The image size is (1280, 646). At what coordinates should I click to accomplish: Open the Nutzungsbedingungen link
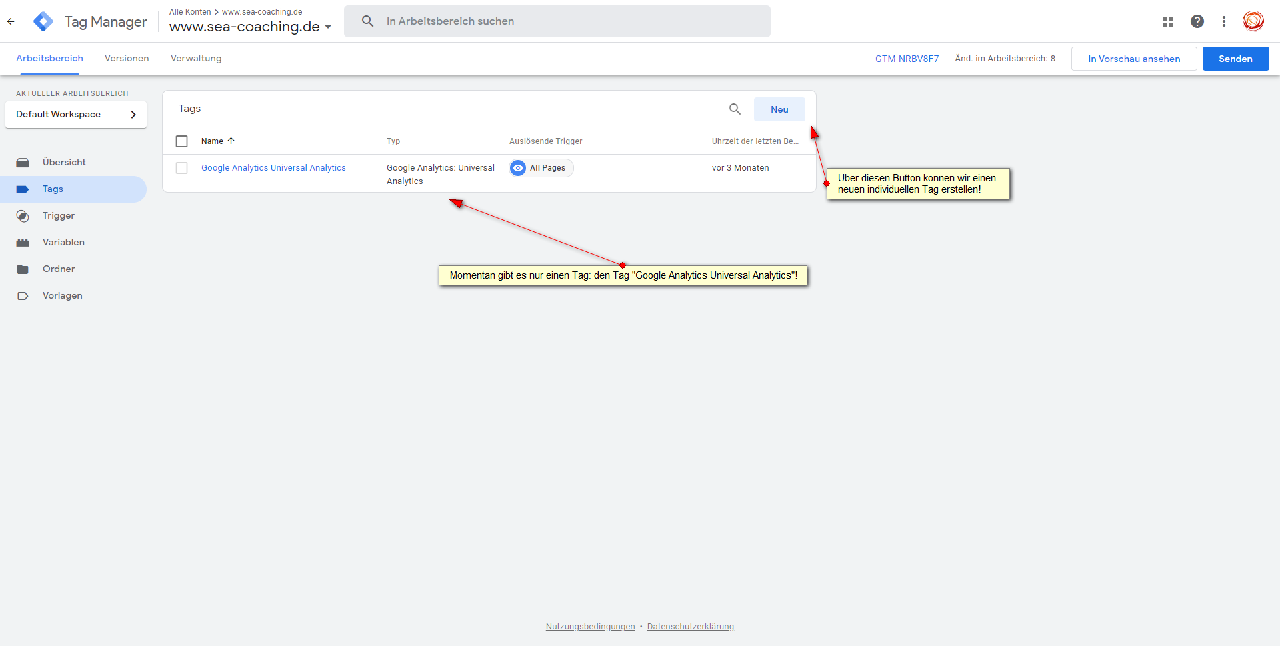click(590, 627)
